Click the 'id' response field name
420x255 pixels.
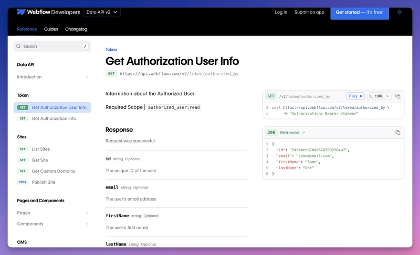pos(108,159)
